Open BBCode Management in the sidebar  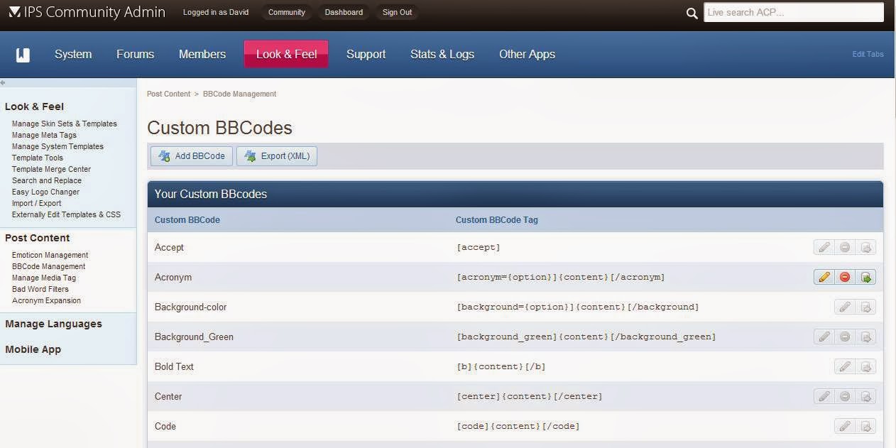click(48, 266)
